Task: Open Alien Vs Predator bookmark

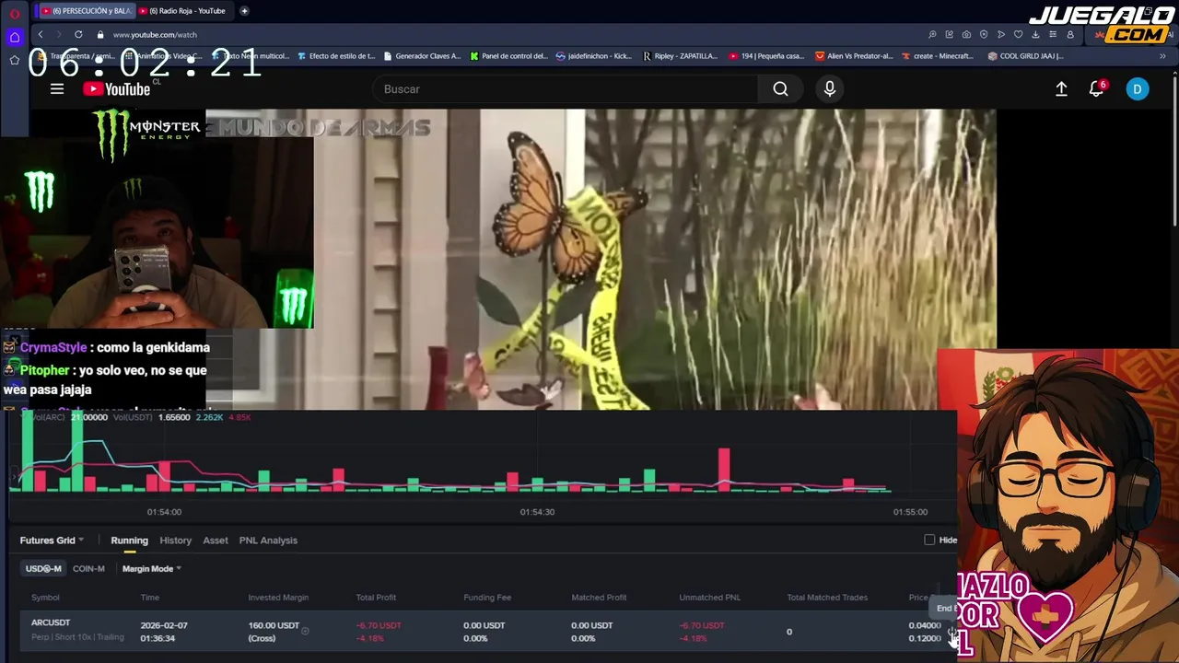Action: (x=854, y=56)
